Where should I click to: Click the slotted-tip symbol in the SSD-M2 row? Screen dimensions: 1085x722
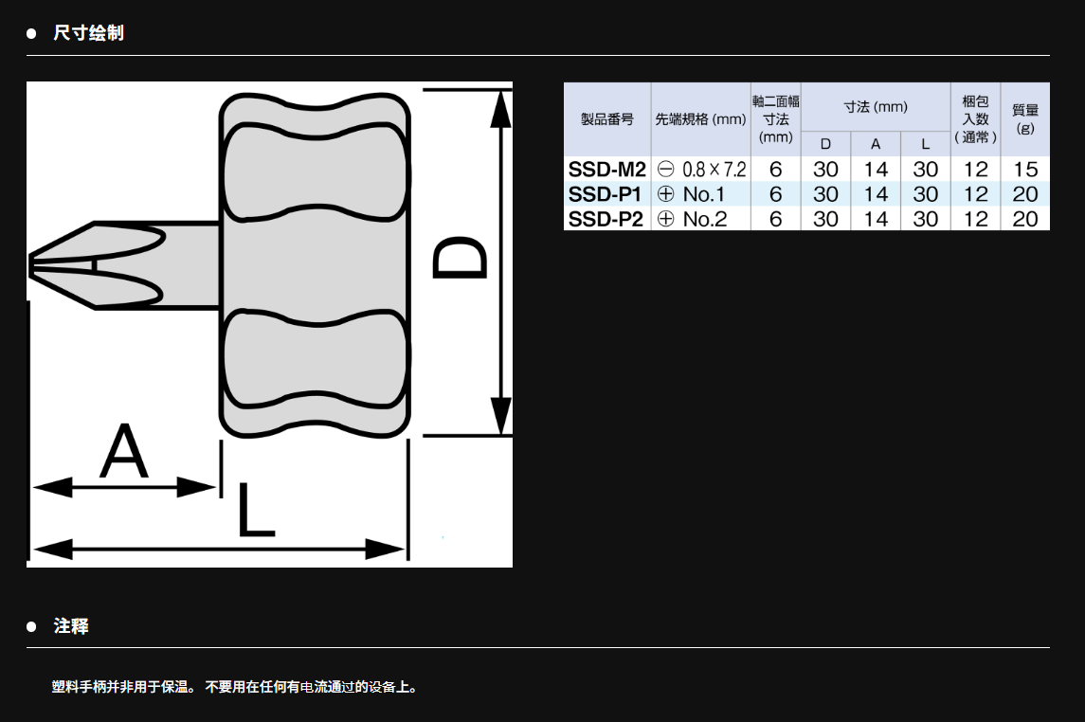tap(665, 170)
